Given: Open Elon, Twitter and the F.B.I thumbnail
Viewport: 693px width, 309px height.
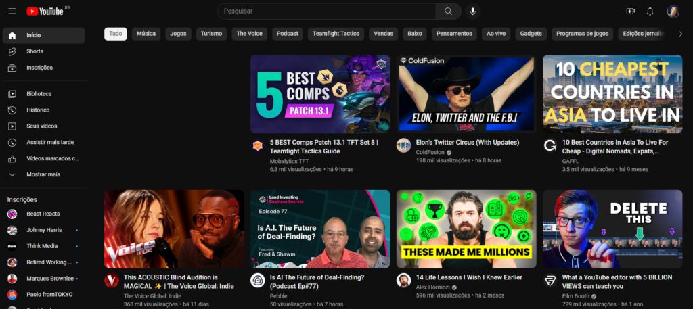Looking at the screenshot, I should tap(466, 94).
